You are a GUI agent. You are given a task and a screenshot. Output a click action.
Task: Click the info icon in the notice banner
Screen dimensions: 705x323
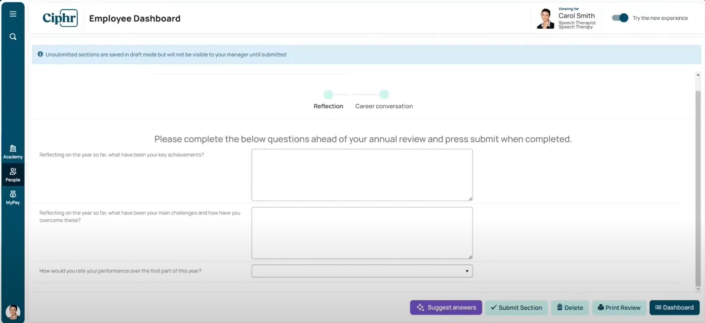coord(40,54)
